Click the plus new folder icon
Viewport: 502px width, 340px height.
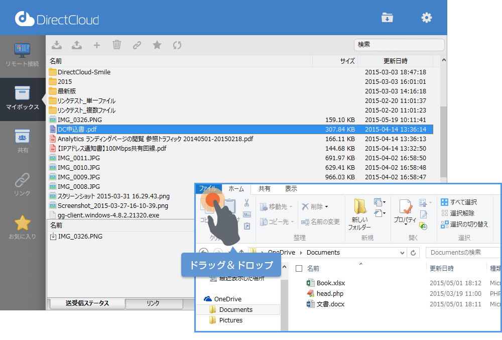(x=97, y=45)
